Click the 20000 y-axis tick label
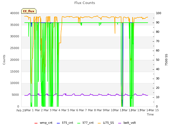The height and width of the screenshot is (128, 170). click(15, 60)
